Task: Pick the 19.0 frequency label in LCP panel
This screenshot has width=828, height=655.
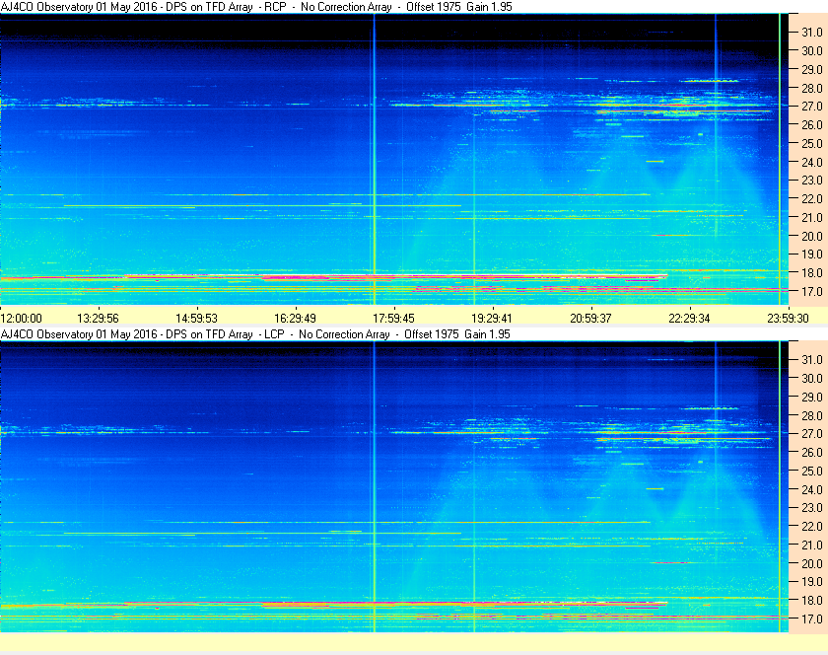Action: click(x=812, y=582)
